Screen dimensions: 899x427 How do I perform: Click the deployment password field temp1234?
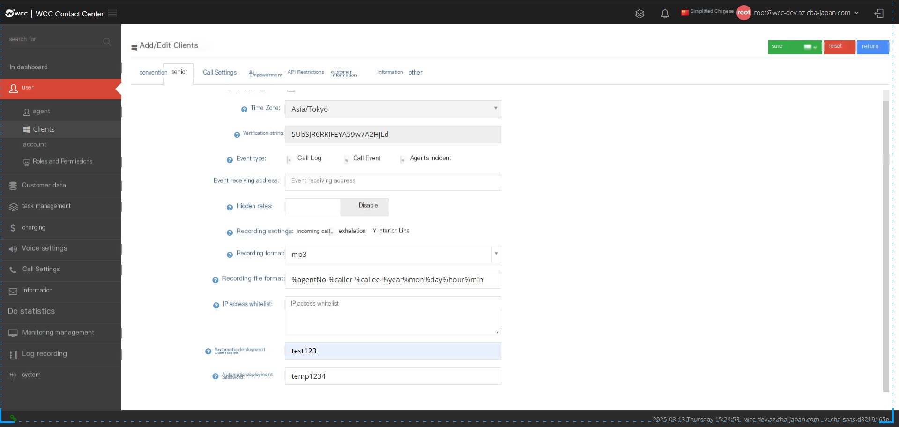tap(393, 376)
